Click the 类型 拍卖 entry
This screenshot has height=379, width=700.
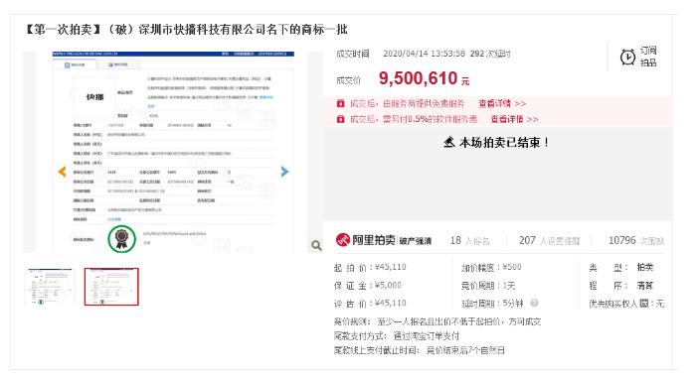(x=621, y=267)
